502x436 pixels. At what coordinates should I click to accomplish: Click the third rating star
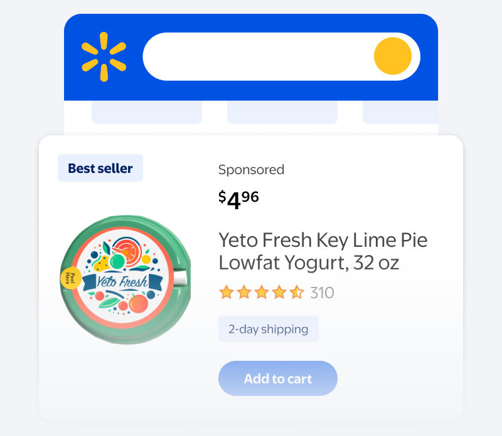[x=261, y=293]
